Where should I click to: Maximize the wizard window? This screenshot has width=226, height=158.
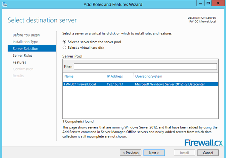point(208,3)
